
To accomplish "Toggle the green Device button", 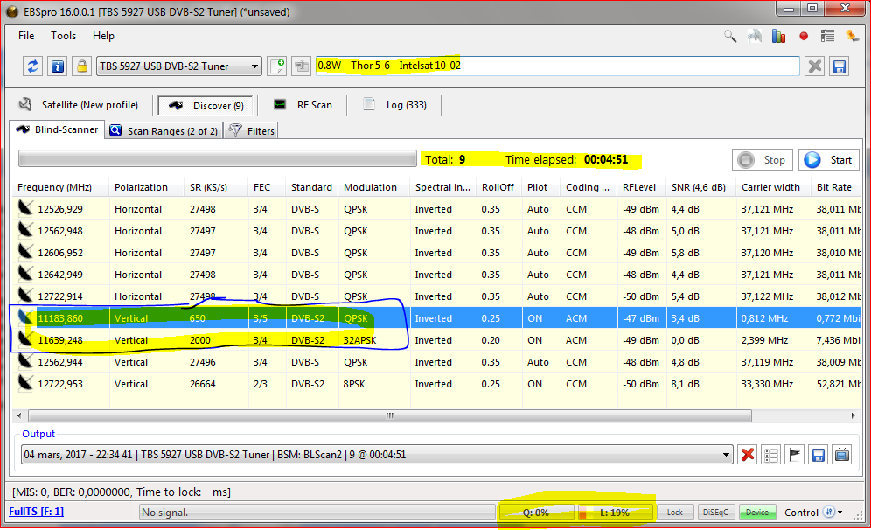I will 757,513.
